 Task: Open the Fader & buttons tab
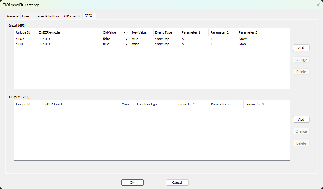pyautogui.click(x=48, y=16)
